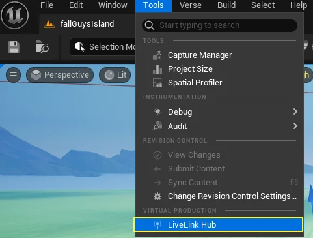Open the Window menu in menu bar

click(113, 5)
